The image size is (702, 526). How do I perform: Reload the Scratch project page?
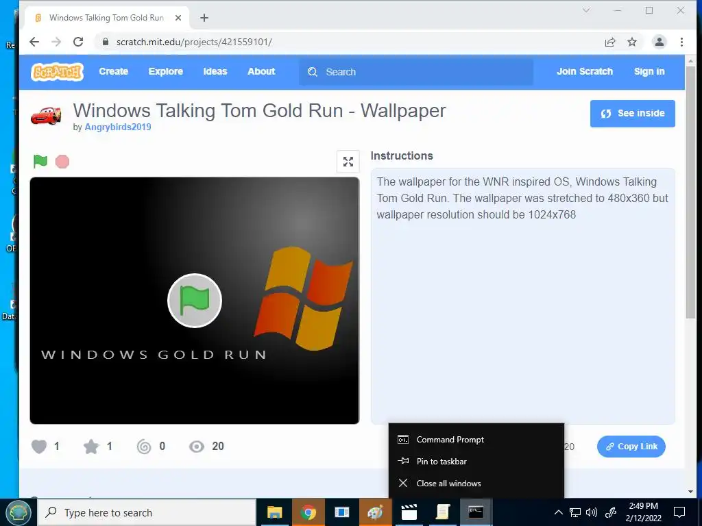[x=78, y=42]
